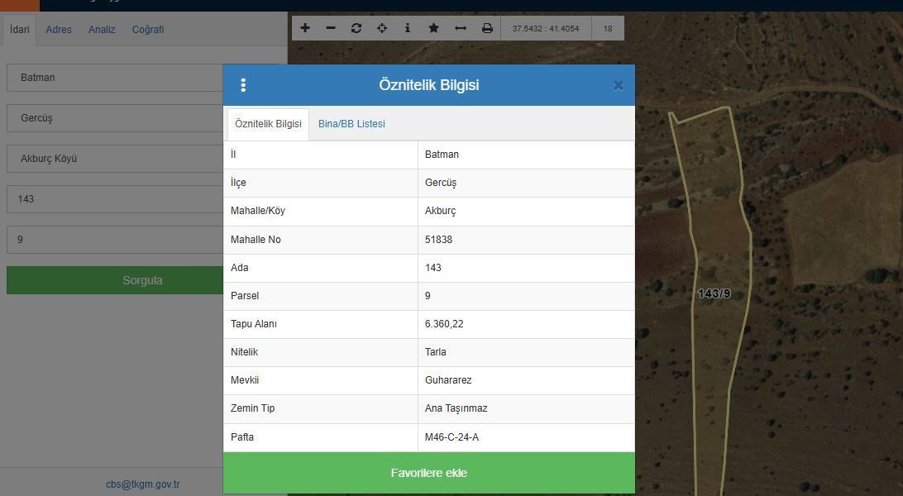Close the Öznitelik Bilgisi dialog
The image size is (903, 496).
point(618,85)
